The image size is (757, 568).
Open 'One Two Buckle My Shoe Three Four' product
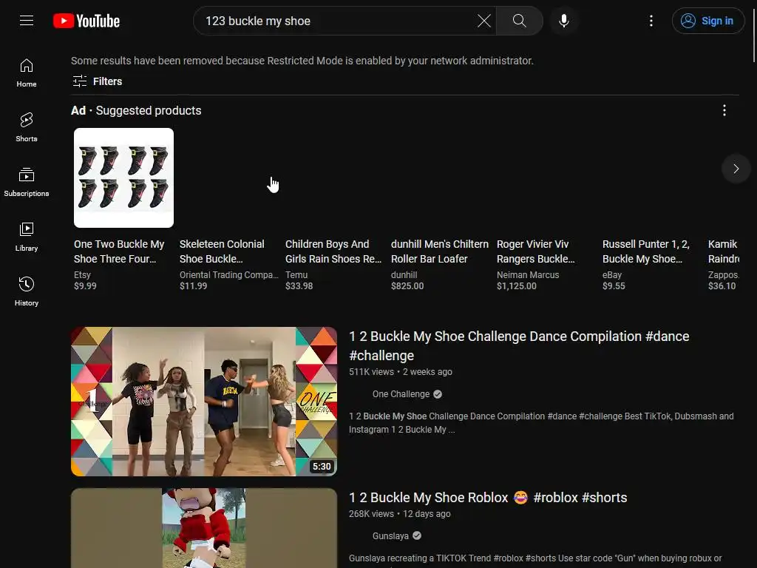[119, 251]
